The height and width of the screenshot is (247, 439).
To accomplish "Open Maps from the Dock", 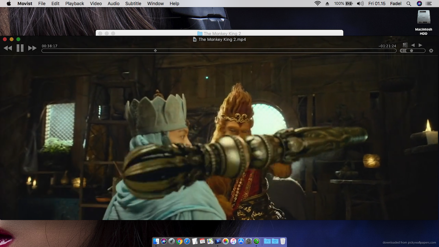I will (x=210, y=241).
